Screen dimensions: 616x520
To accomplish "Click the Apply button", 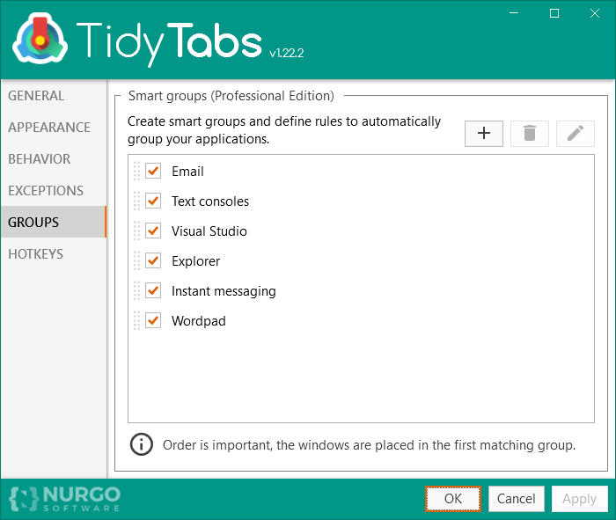I will coord(579,499).
